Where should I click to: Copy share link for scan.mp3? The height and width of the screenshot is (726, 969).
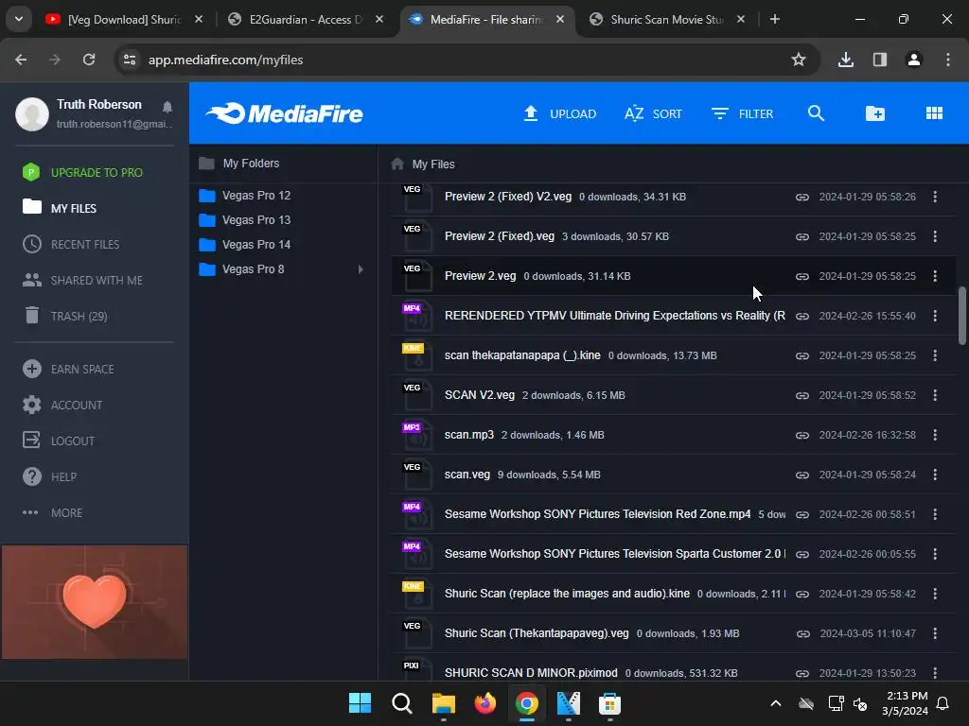pyautogui.click(x=802, y=435)
